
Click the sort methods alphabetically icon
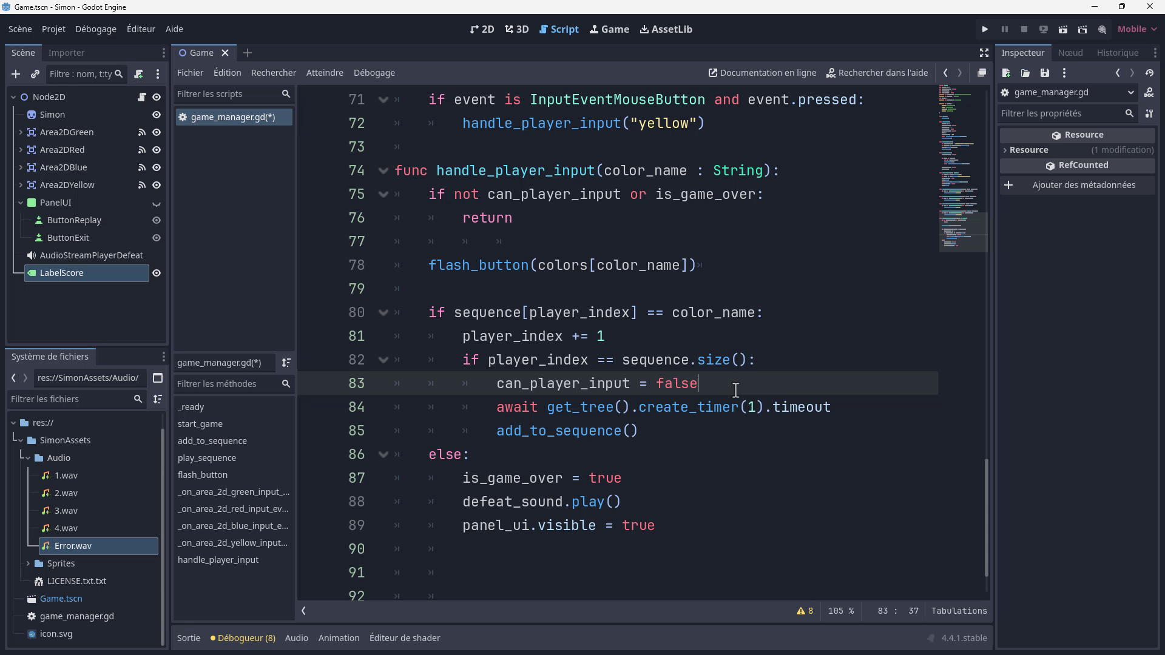[286, 363]
